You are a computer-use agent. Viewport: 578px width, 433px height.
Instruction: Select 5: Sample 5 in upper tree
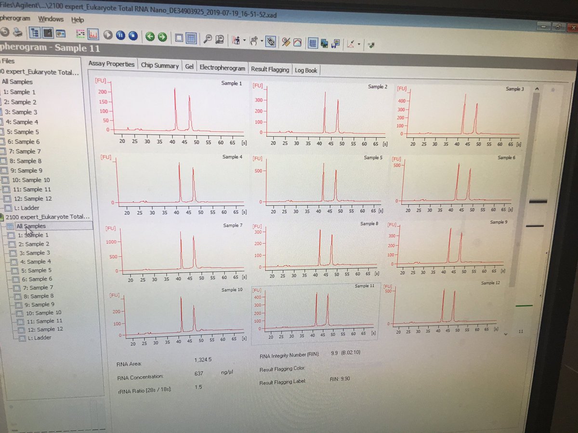tap(24, 132)
